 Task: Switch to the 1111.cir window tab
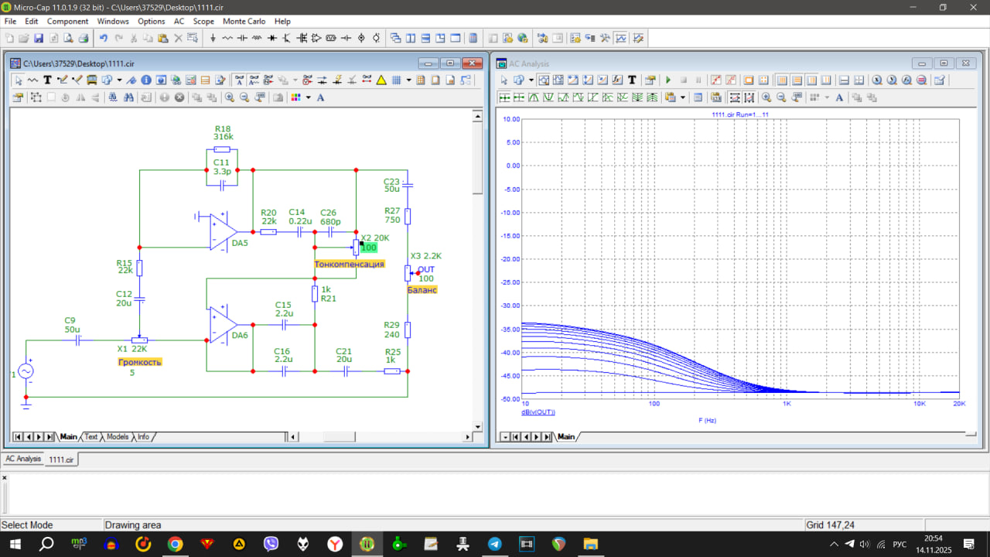point(61,460)
